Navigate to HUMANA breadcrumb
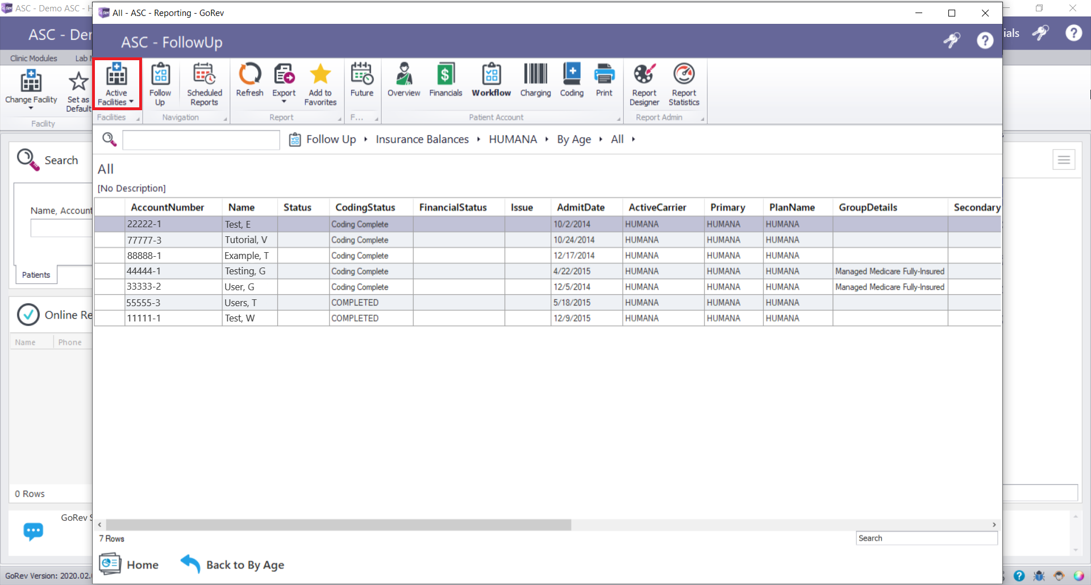Screen dimensions: 1091x585 tap(513, 139)
